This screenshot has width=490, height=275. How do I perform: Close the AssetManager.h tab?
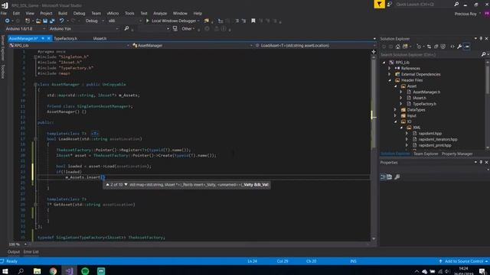click(x=48, y=38)
